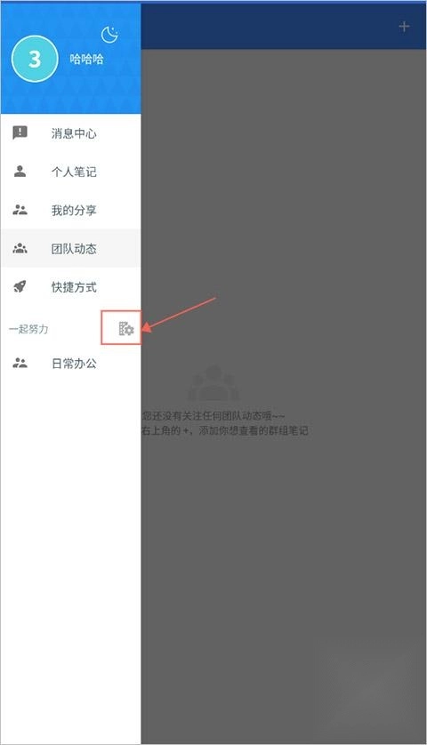Click the plus icon to add group notes
Viewport: 427px width, 745px height.
coord(404,27)
